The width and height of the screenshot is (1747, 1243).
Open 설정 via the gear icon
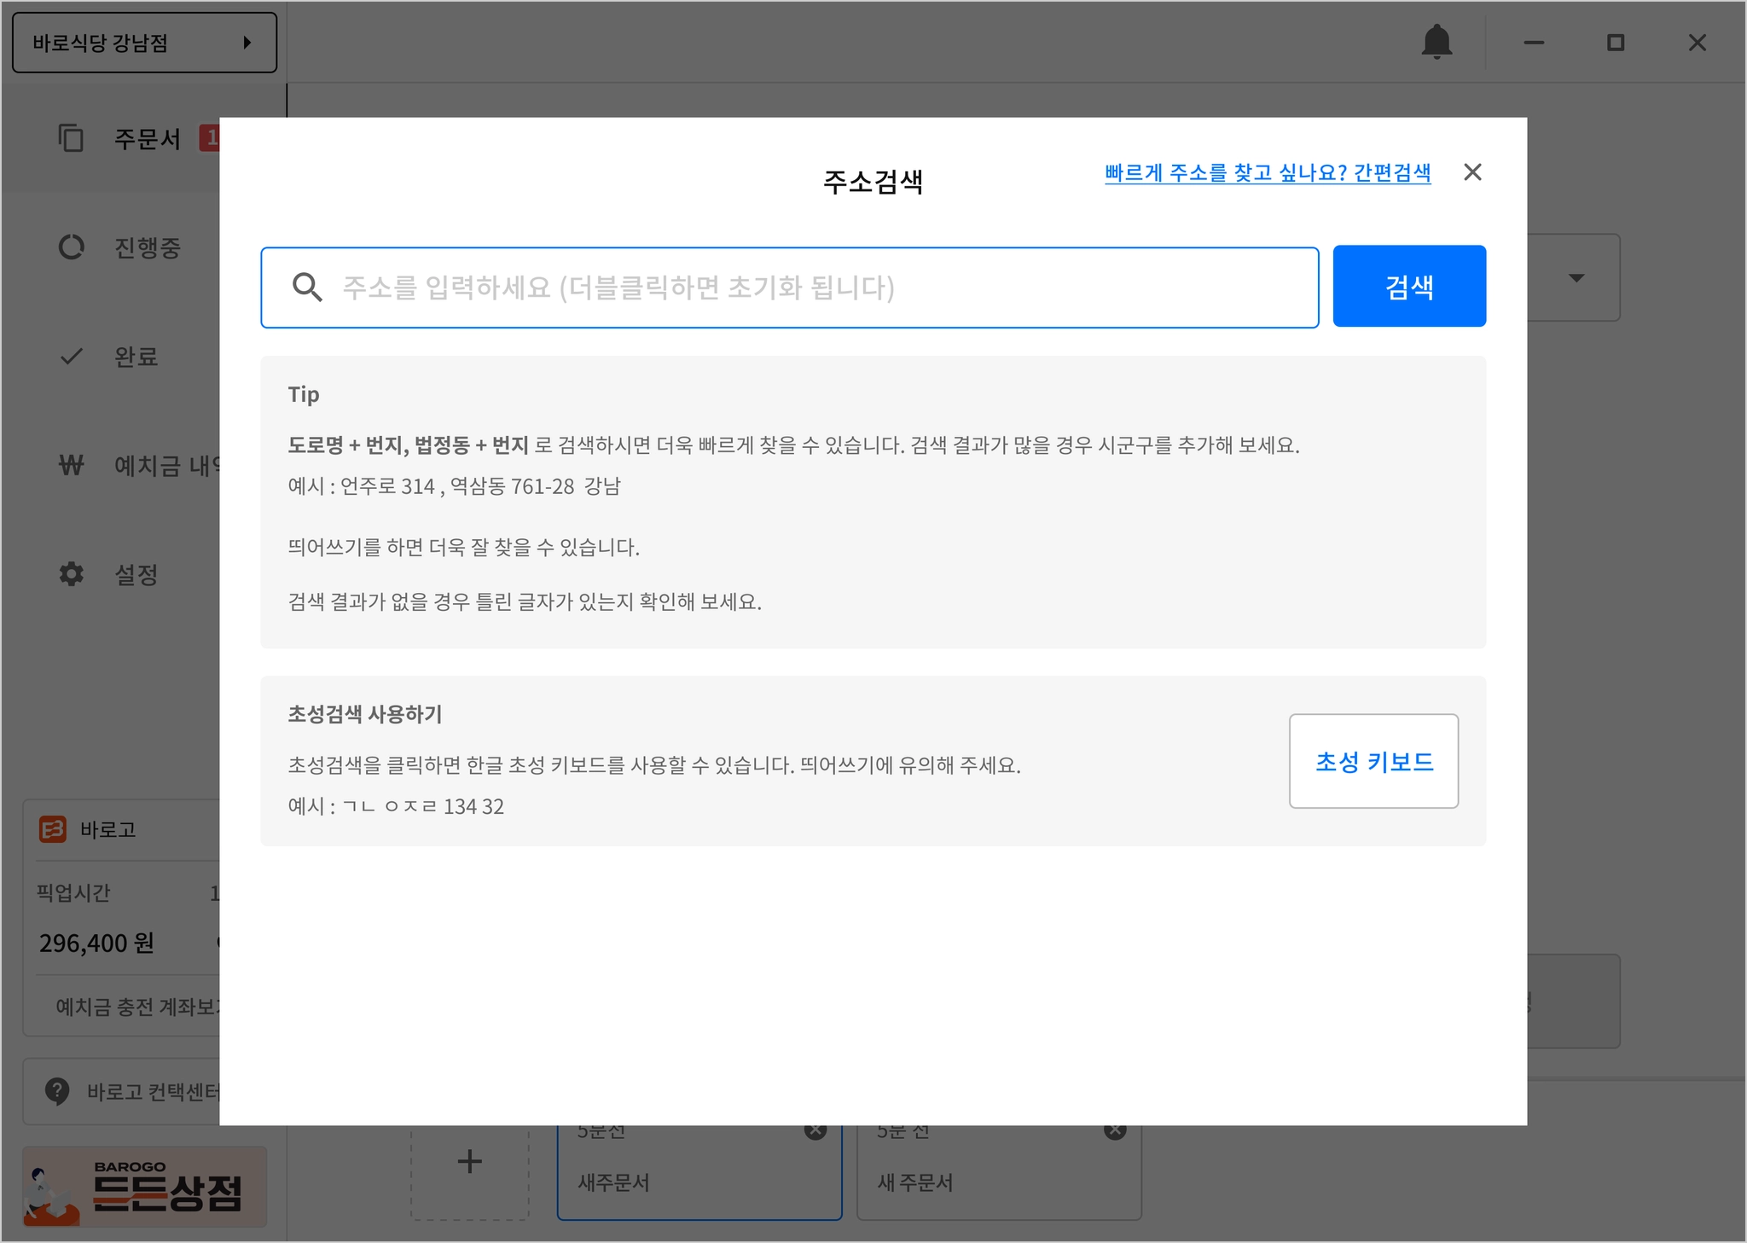coord(71,574)
